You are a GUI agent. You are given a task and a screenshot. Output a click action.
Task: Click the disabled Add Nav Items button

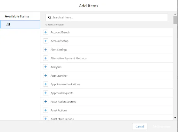[162, 126]
